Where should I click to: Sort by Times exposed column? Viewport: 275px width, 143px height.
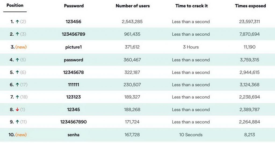[x=251, y=6]
